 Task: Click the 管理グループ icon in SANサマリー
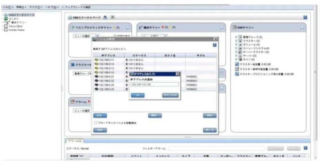point(240,37)
